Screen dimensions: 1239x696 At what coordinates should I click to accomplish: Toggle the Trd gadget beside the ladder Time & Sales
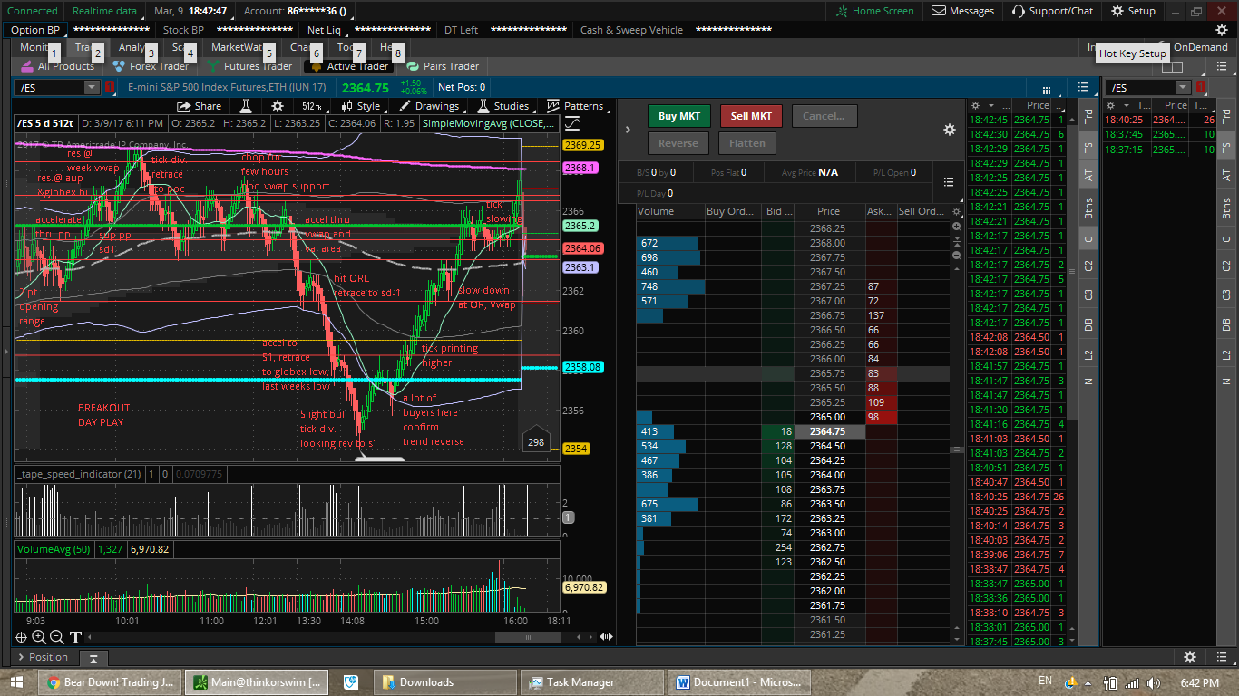(x=1088, y=116)
